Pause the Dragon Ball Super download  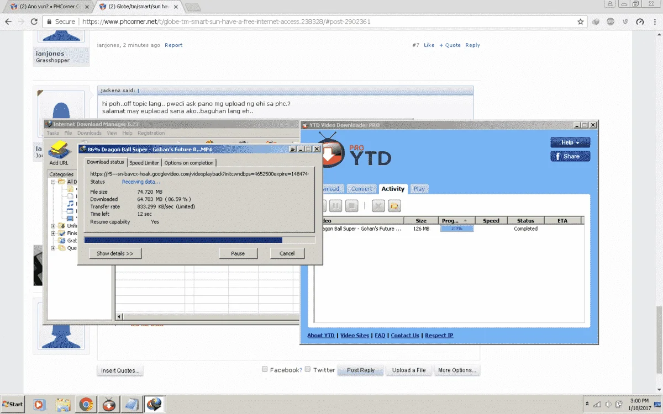(x=238, y=253)
